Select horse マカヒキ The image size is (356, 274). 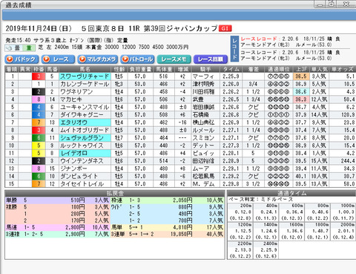85,100
